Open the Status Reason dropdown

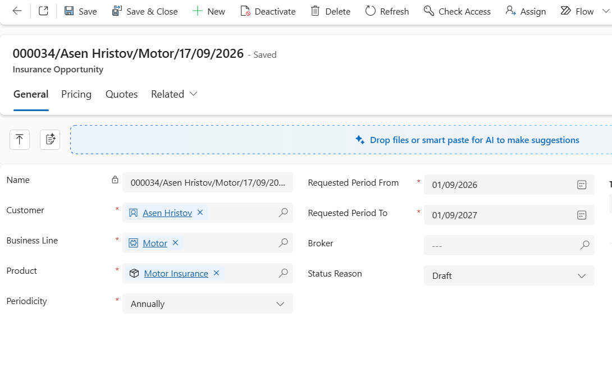point(509,275)
